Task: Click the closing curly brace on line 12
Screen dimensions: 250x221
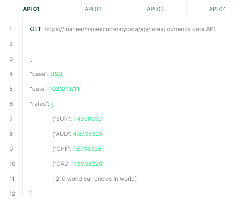Action: point(31,194)
